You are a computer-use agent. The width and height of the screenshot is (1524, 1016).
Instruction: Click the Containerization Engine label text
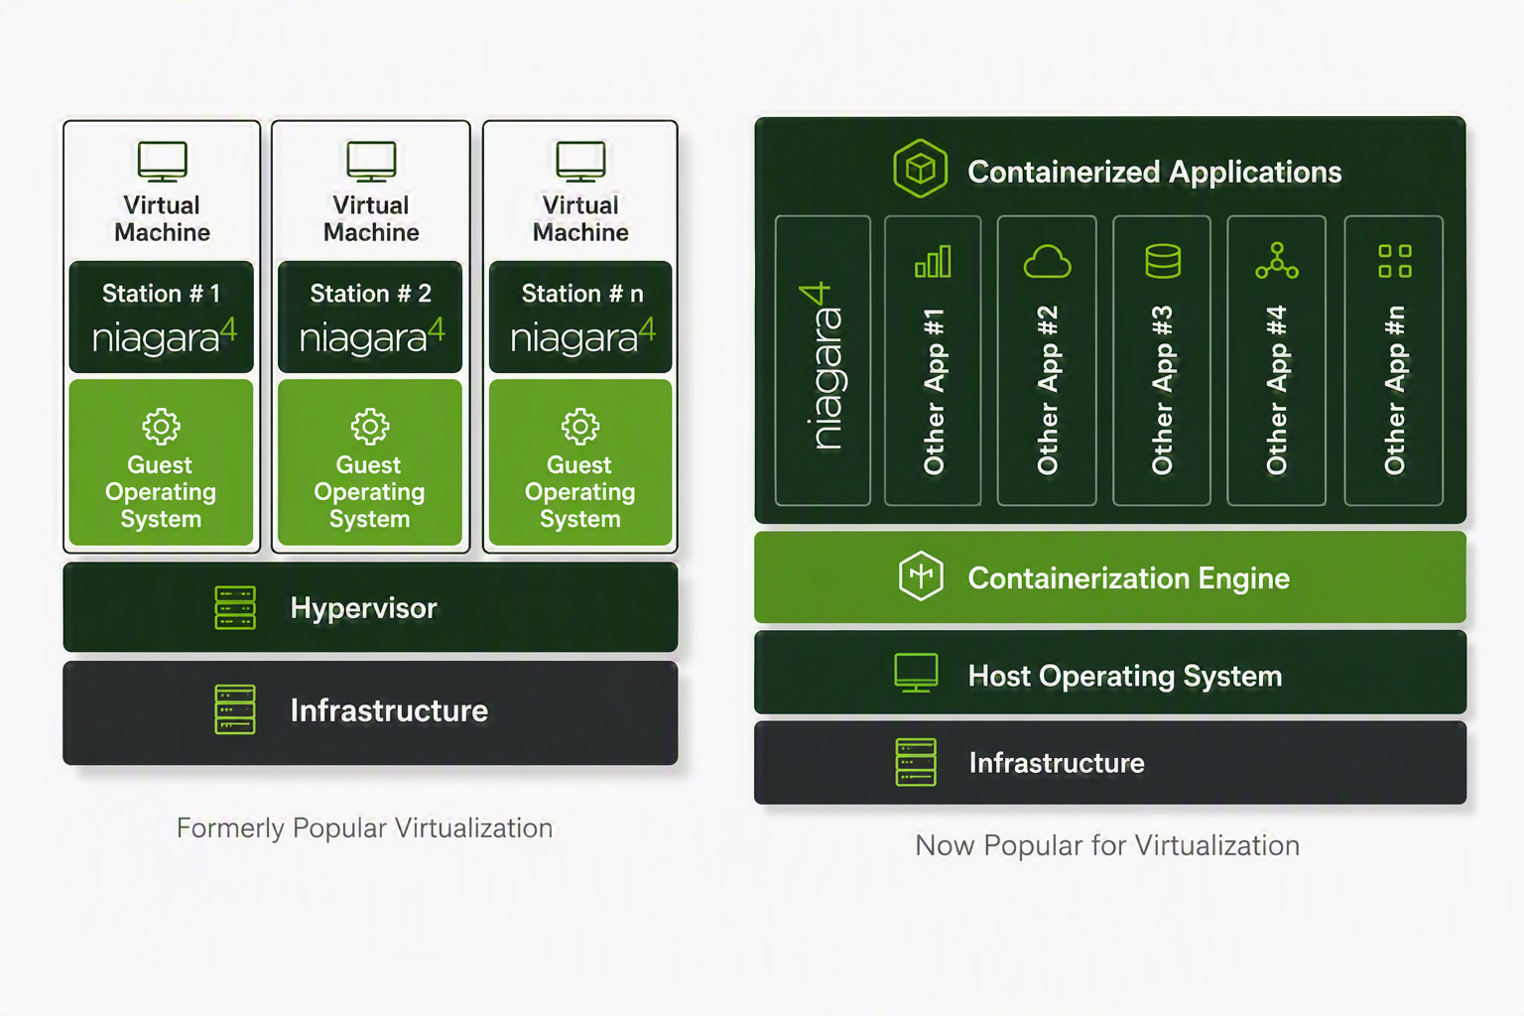pos(1129,578)
